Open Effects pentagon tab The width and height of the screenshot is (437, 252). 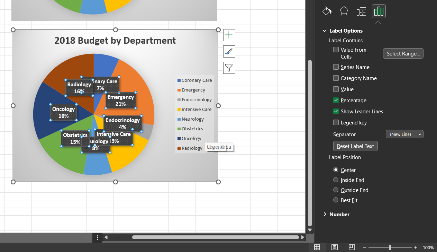344,11
